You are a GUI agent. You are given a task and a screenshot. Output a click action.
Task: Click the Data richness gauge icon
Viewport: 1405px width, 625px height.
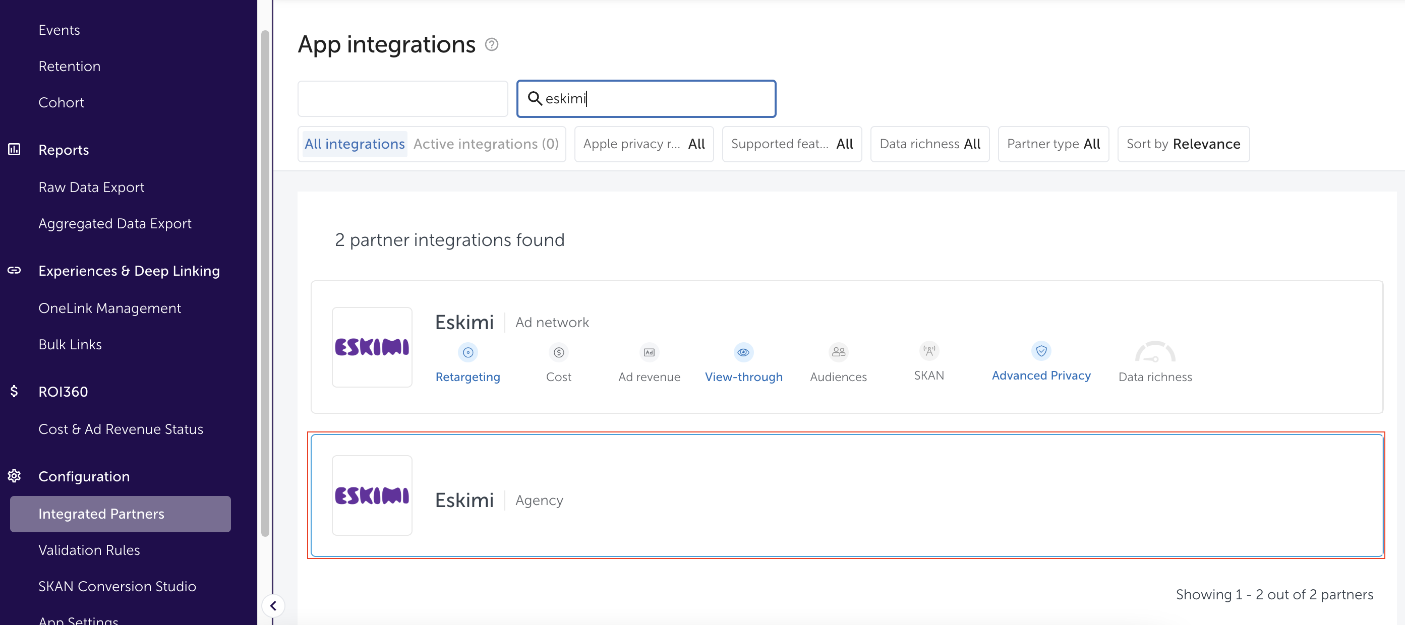tap(1155, 352)
